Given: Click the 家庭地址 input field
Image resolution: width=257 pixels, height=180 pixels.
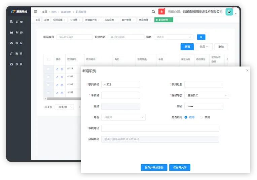Looking at the screenshot, I should click(x=160, y=128).
